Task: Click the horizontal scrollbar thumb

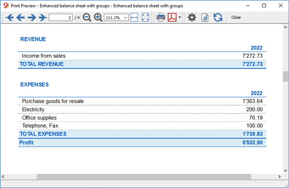Action: click(x=144, y=176)
